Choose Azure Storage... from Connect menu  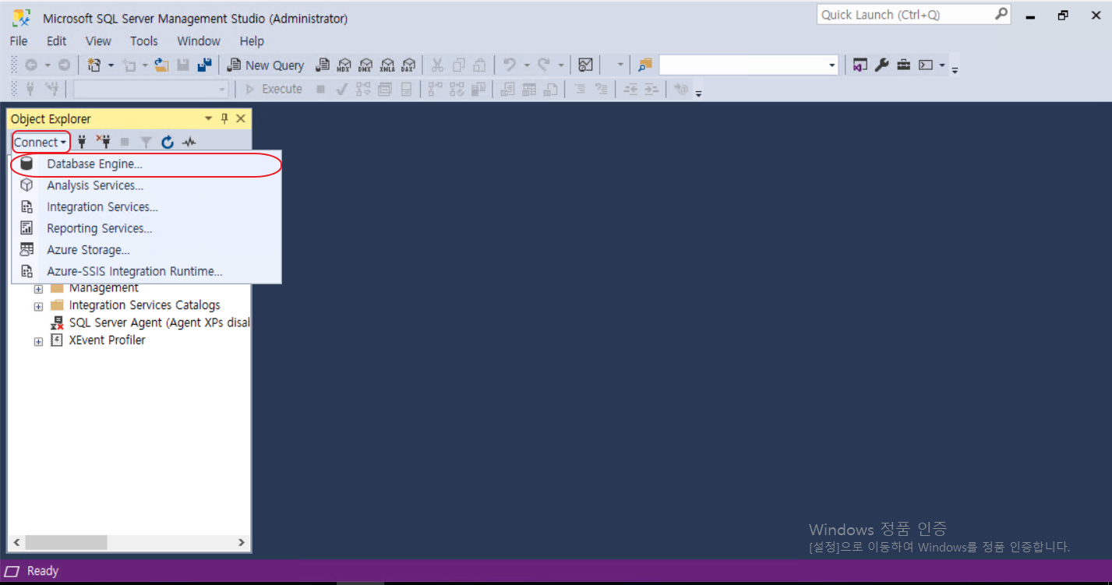click(x=147, y=250)
